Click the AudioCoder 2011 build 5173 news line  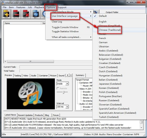52,122
